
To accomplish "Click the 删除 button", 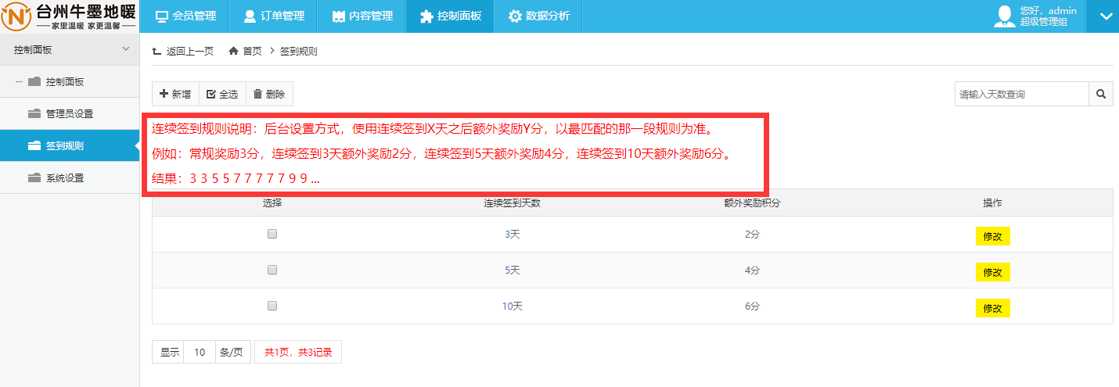I will click(x=270, y=94).
